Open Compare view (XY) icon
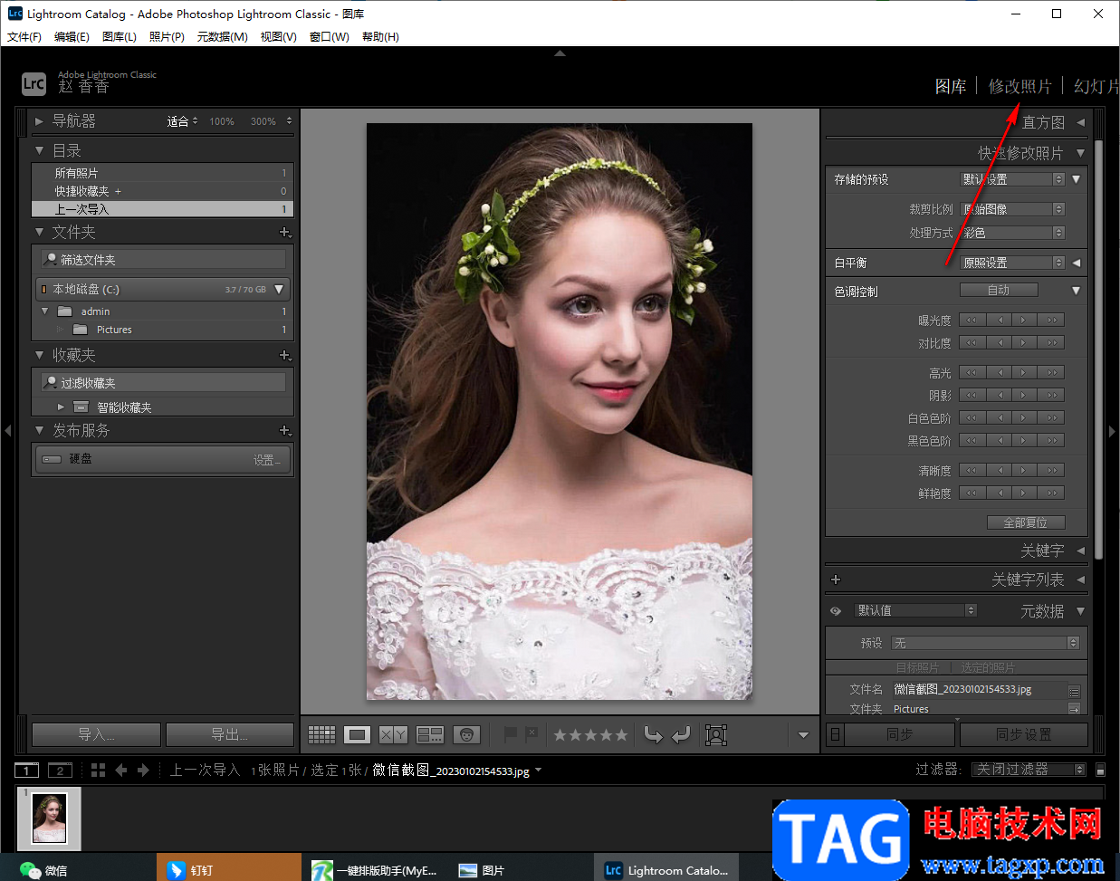This screenshot has width=1120, height=881. 393,734
